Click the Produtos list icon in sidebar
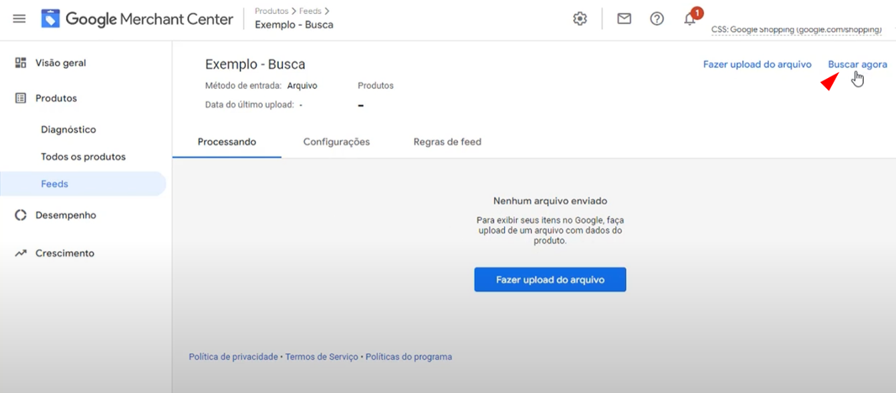The height and width of the screenshot is (393, 896). tap(21, 98)
